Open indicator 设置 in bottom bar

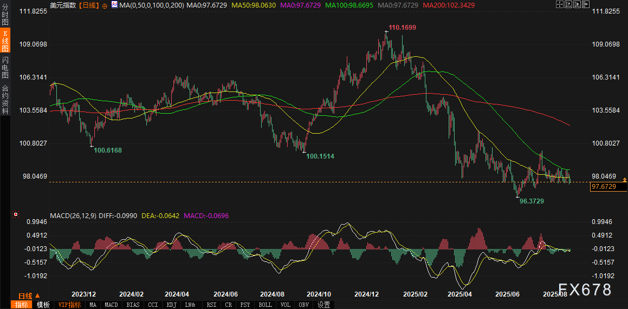323,305
